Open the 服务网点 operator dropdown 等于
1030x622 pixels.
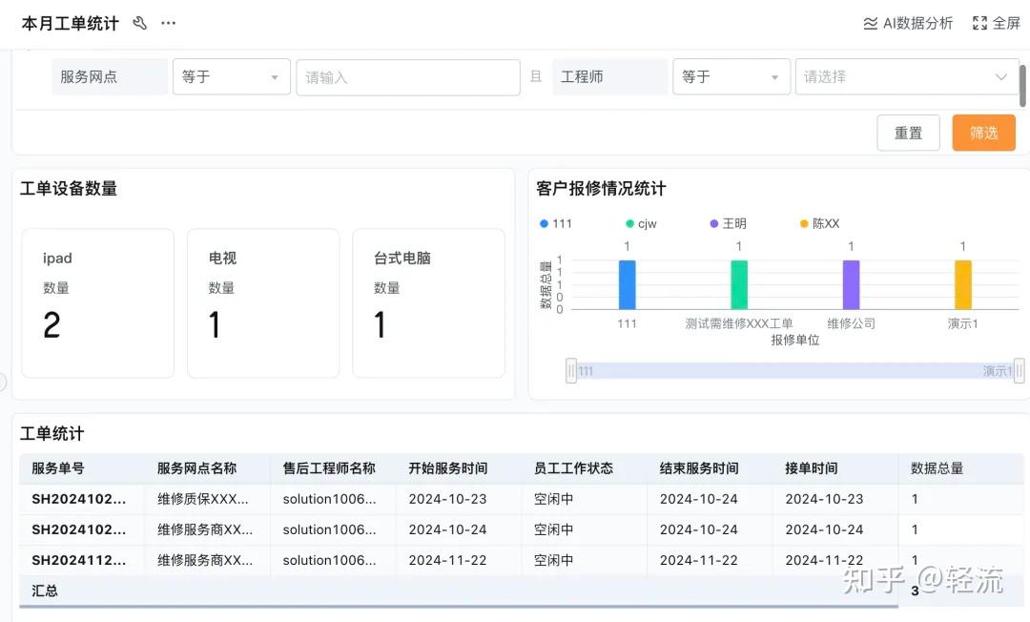click(231, 77)
